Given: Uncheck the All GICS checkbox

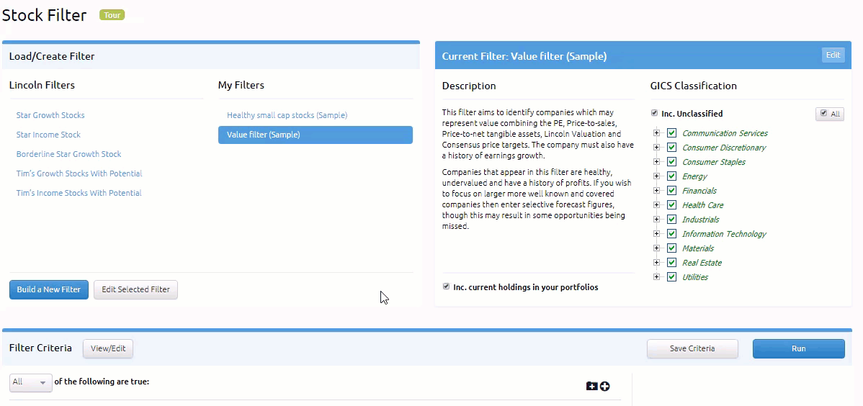Looking at the screenshot, I should pos(823,113).
